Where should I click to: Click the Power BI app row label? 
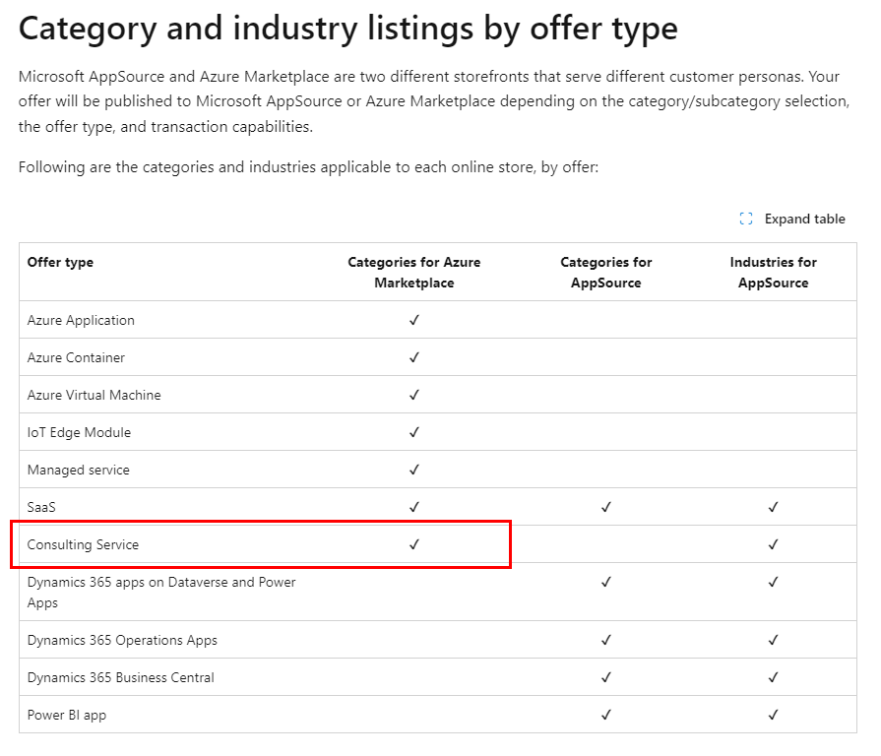click(x=66, y=715)
